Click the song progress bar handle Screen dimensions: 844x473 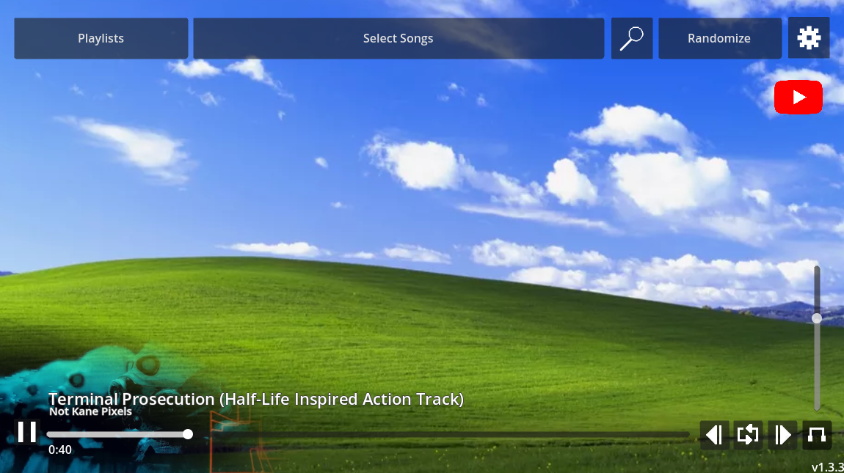(188, 434)
